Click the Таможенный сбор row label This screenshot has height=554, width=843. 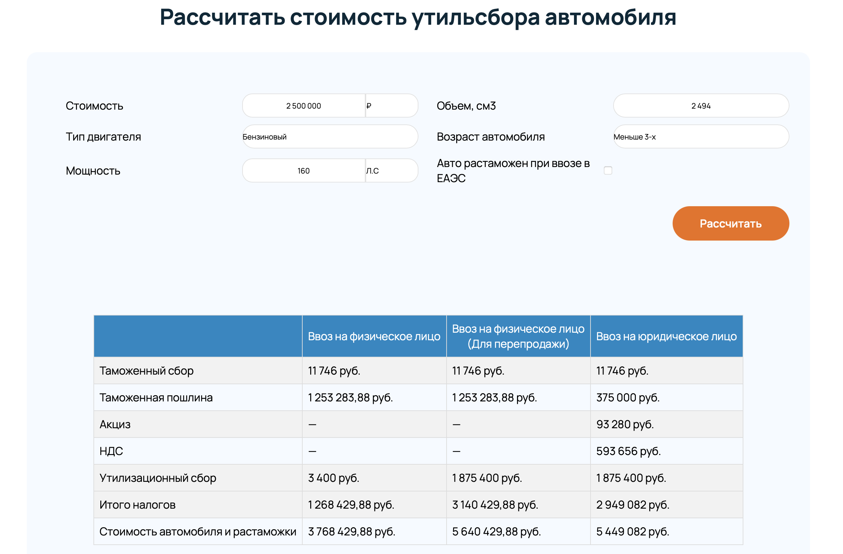pos(147,371)
